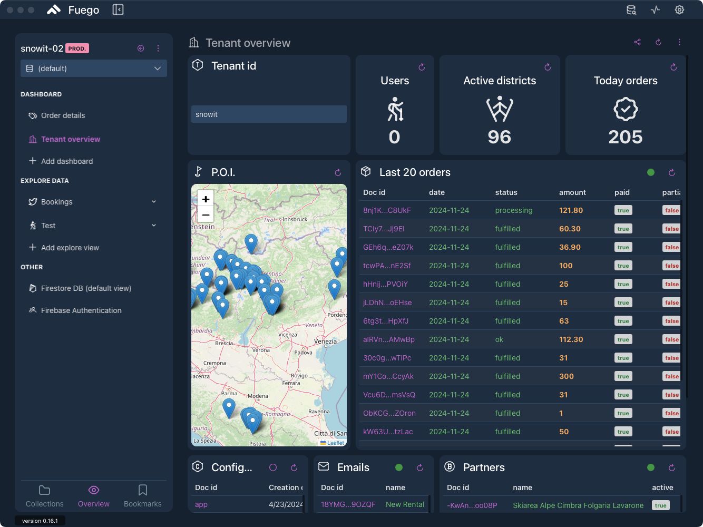Image resolution: width=703 pixels, height=527 pixels.
Task: Toggle the green live indicator on Emails
Action: pyautogui.click(x=399, y=467)
